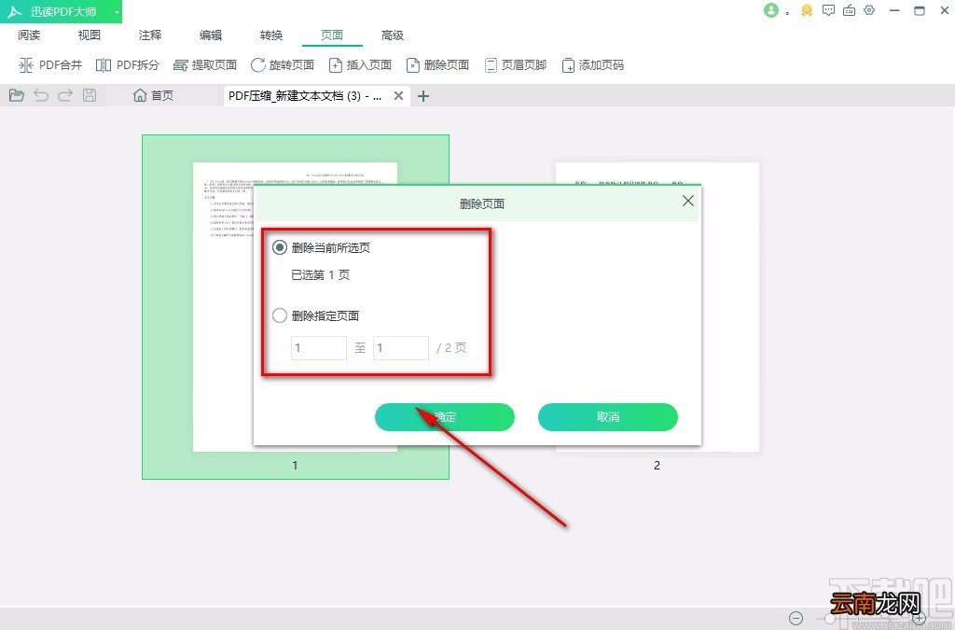The image size is (955, 630).
Task: Open the user account avatar icon
Action: [x=771, y=10]
